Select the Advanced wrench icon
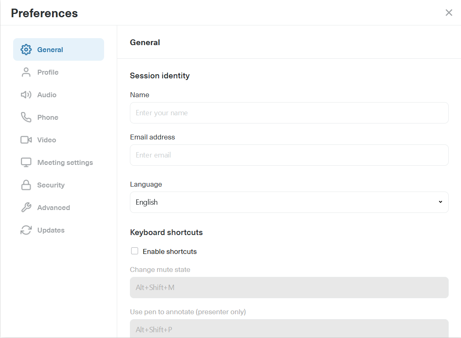 26,207
